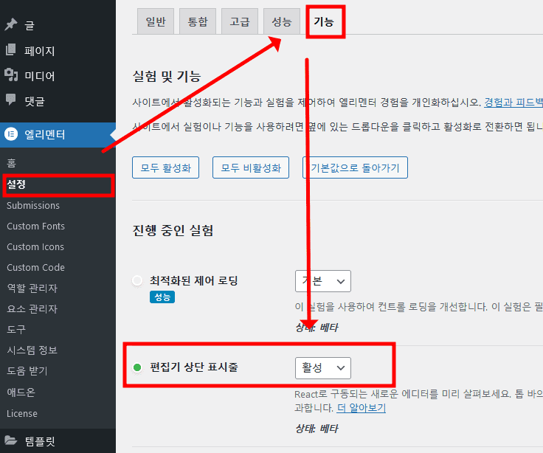This screenshot has height=453, width=543.
Task: Open the 최적화된 제어 로딩 dropdown set to 기본
Action: tap(323, 281)
